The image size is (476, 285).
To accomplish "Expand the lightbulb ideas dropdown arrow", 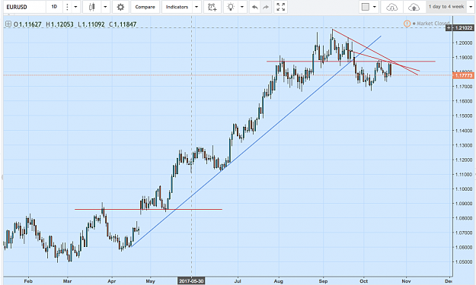I will click(x=242, y=7).
